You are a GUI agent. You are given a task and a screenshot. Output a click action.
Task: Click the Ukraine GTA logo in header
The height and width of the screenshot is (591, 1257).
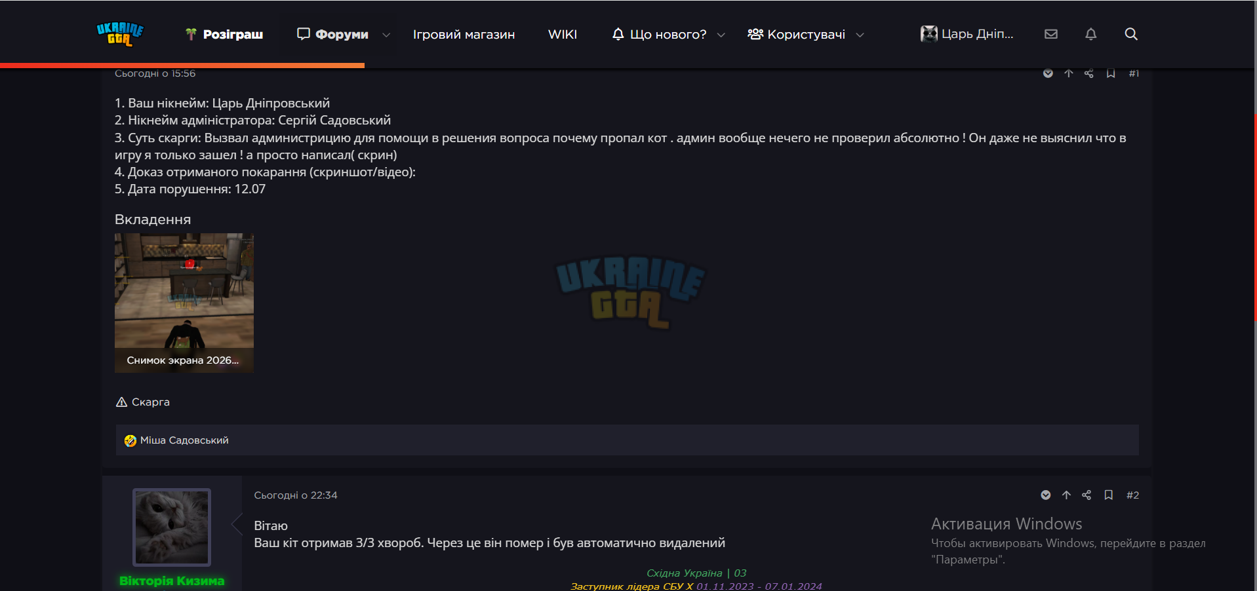click(x=120, y=34)
